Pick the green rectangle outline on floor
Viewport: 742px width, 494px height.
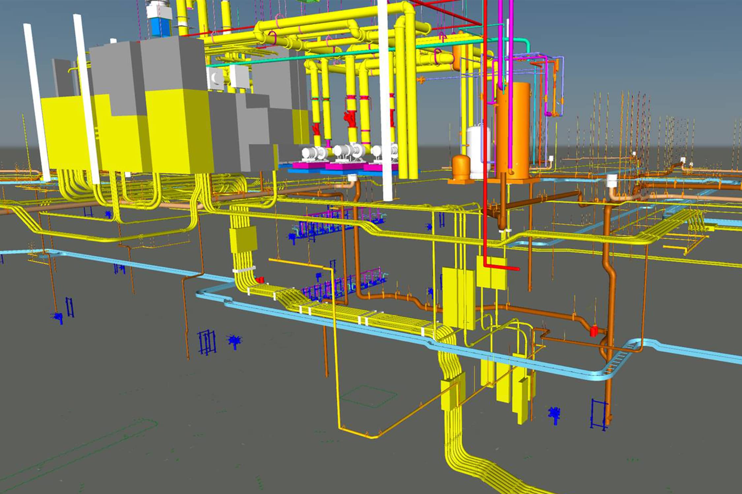[368, 396]
